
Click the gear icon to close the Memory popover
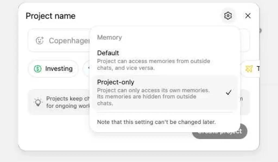click(228, 16)
